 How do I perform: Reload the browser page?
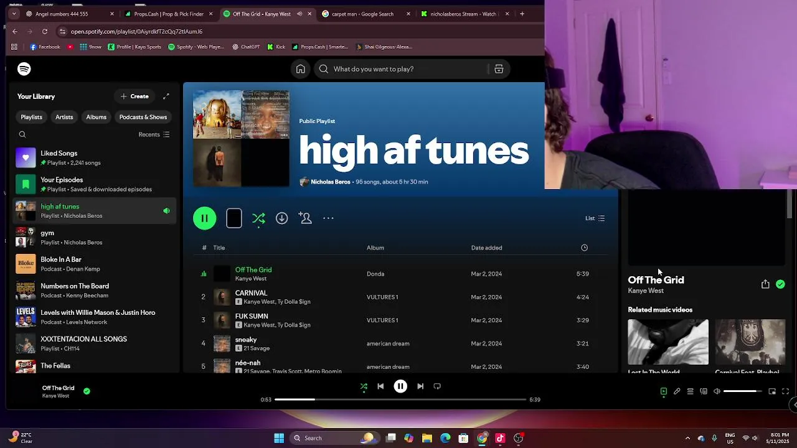click(x=45, y=31)
